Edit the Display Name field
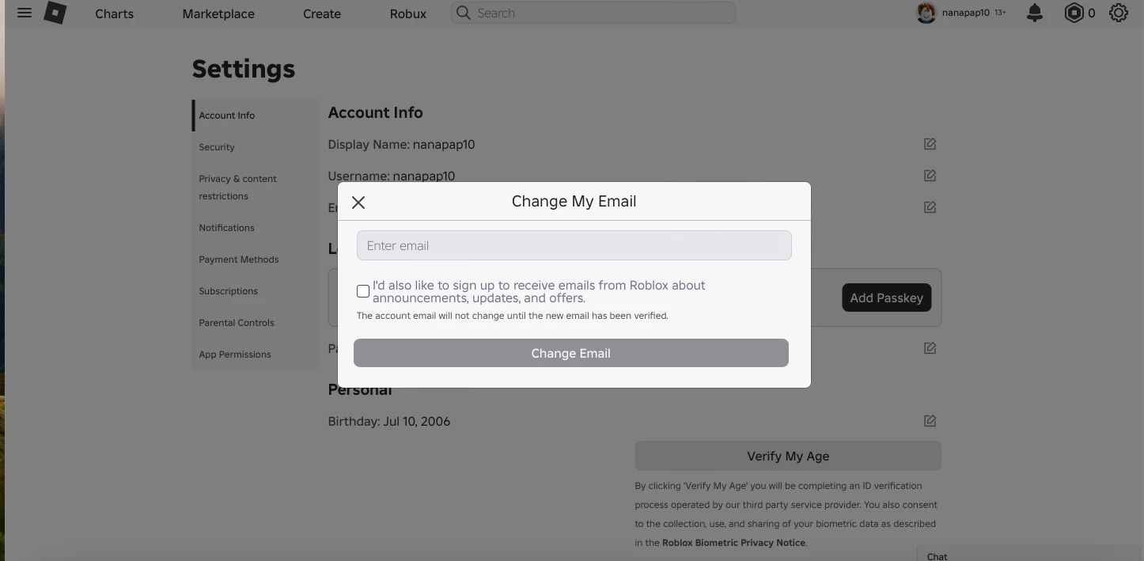Image resolution: width=1144 pixels, height=561 pixels. coord(930,144)
